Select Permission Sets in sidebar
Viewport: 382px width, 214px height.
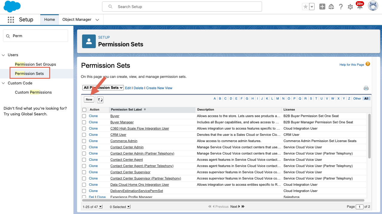[x=29, y=73]
